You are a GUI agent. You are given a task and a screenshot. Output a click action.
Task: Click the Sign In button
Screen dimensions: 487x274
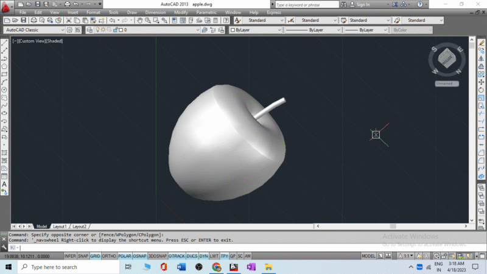(360, 4)
